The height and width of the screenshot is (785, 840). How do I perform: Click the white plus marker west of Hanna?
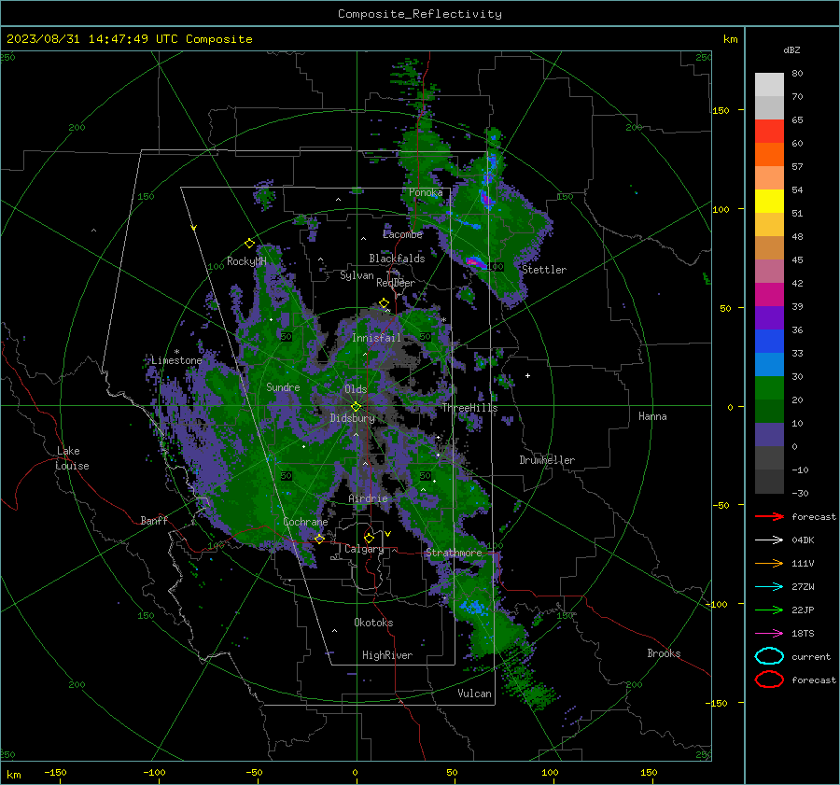coord(527,375)
